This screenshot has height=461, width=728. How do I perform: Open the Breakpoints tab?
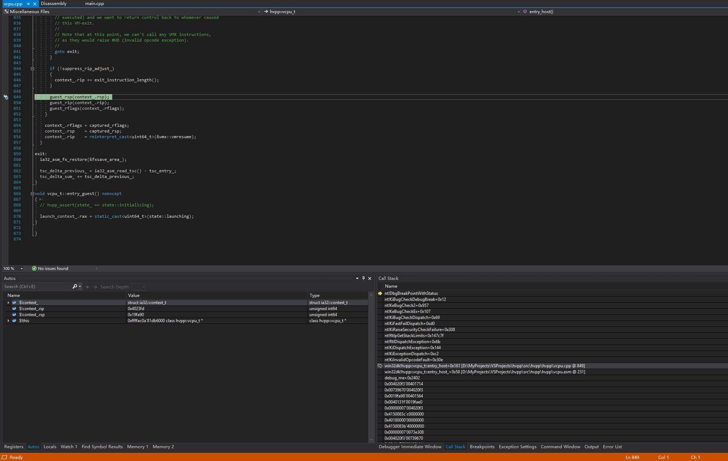point(482,447)
